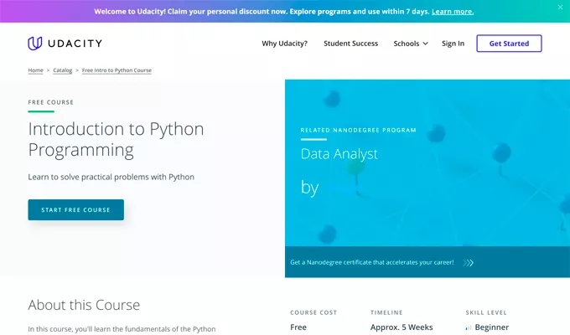Click Learn to solve practical problems text
The width and height of the screenshot is (570, 335).
(x=111, y=177)
